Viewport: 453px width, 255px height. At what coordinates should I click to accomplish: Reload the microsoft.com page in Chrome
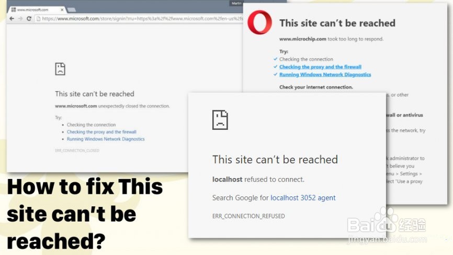tap(29, 18)
